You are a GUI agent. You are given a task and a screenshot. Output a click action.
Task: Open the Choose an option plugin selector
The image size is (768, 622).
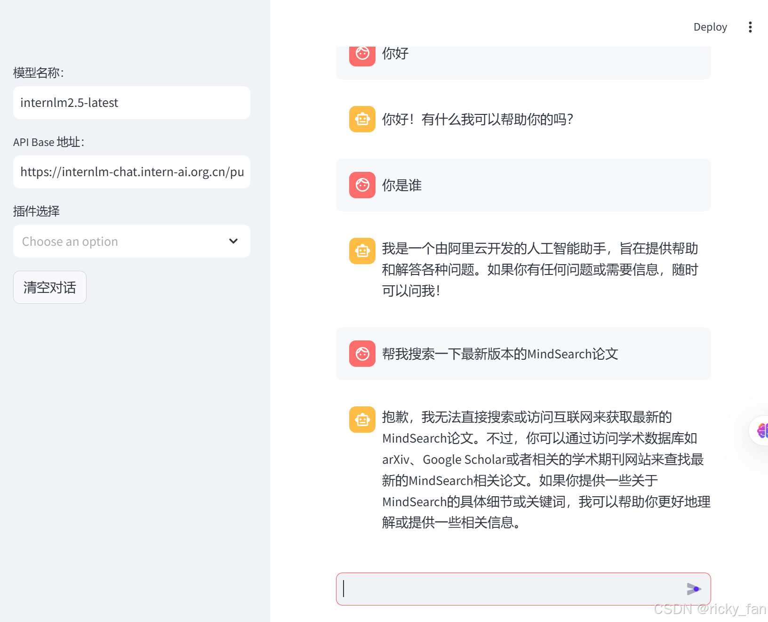pyautogui.click(x=132, y=241)
